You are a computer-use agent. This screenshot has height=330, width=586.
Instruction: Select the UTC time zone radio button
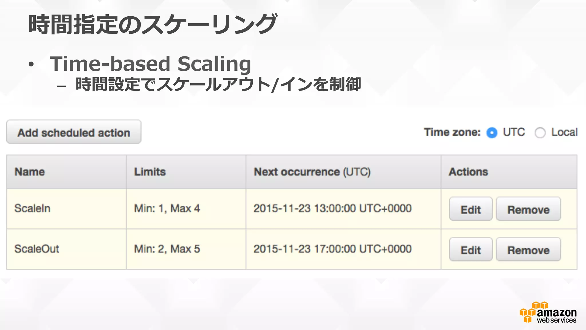(x=492, y=133)
